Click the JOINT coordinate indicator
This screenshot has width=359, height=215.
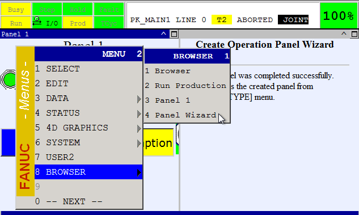point(293,20)
